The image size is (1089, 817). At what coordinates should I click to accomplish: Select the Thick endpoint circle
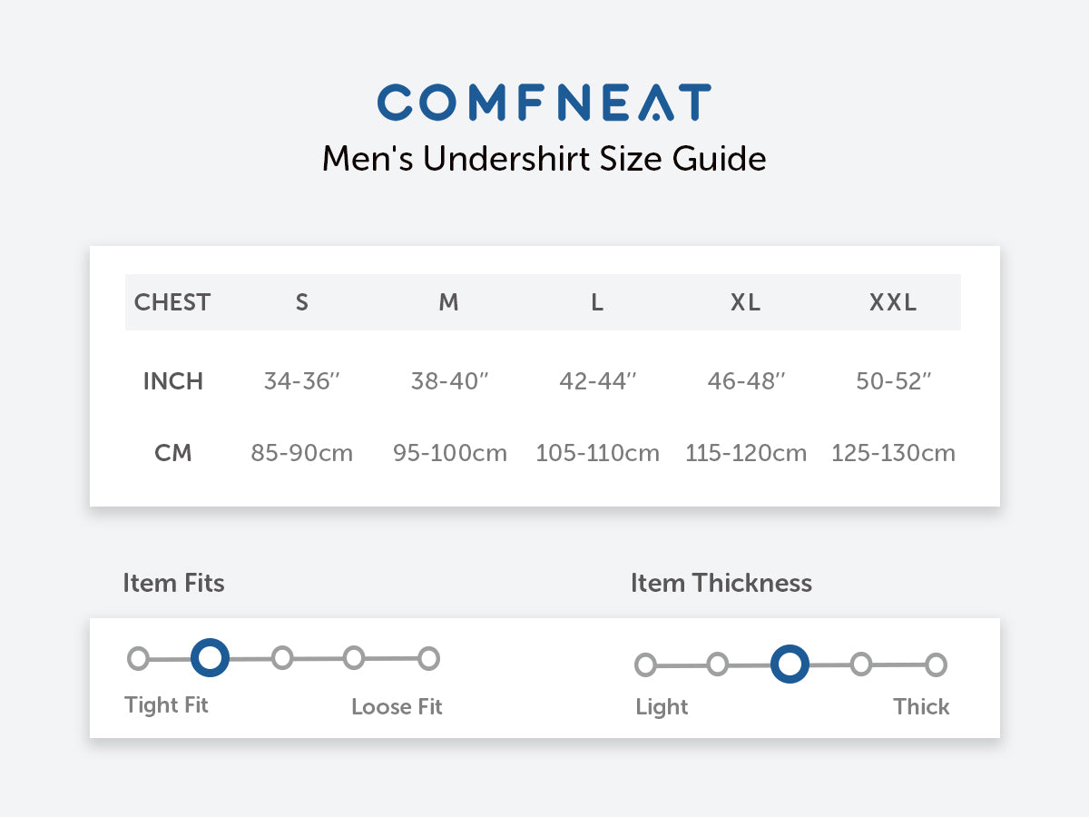(x=936, y=665)
